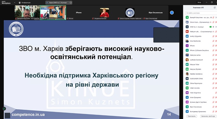The width and height of the screenshot is (217, 119).
Task: Click the muted mic icon beside Inna Stashevska
Action: [213, 41]
